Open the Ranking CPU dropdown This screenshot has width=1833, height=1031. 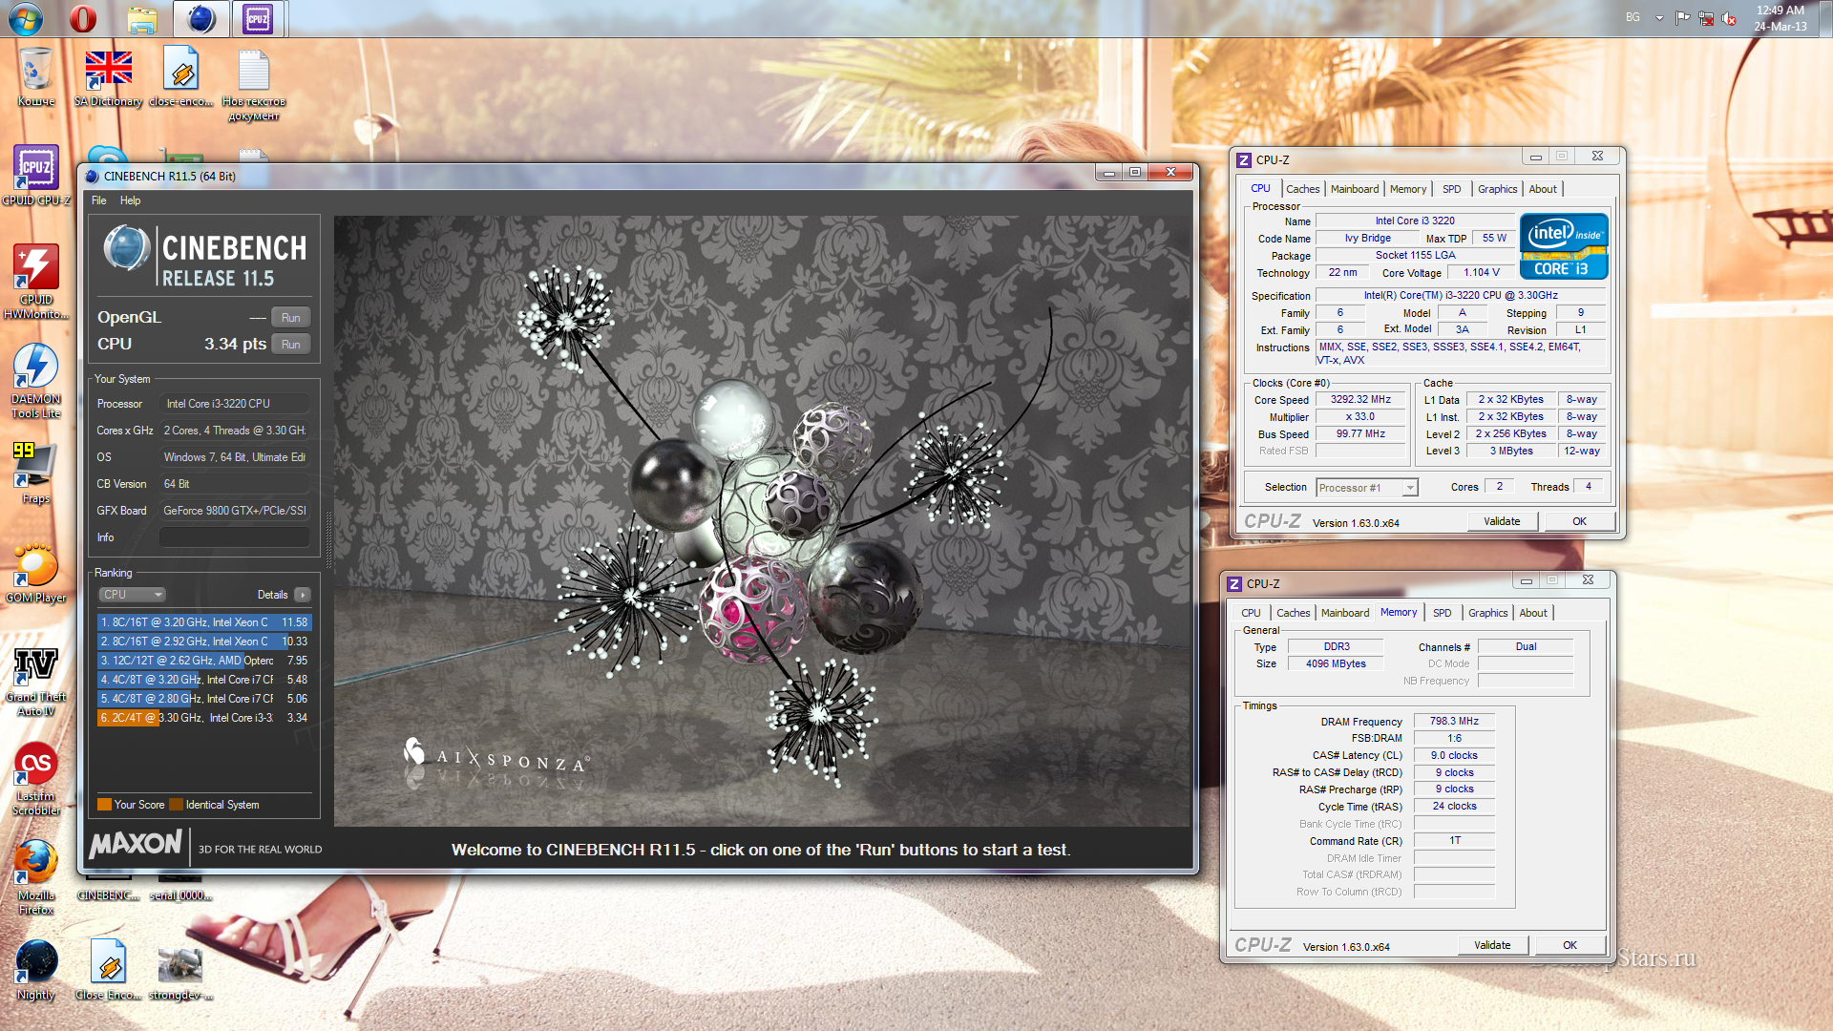pyautogui.click(x=133, y=594)
